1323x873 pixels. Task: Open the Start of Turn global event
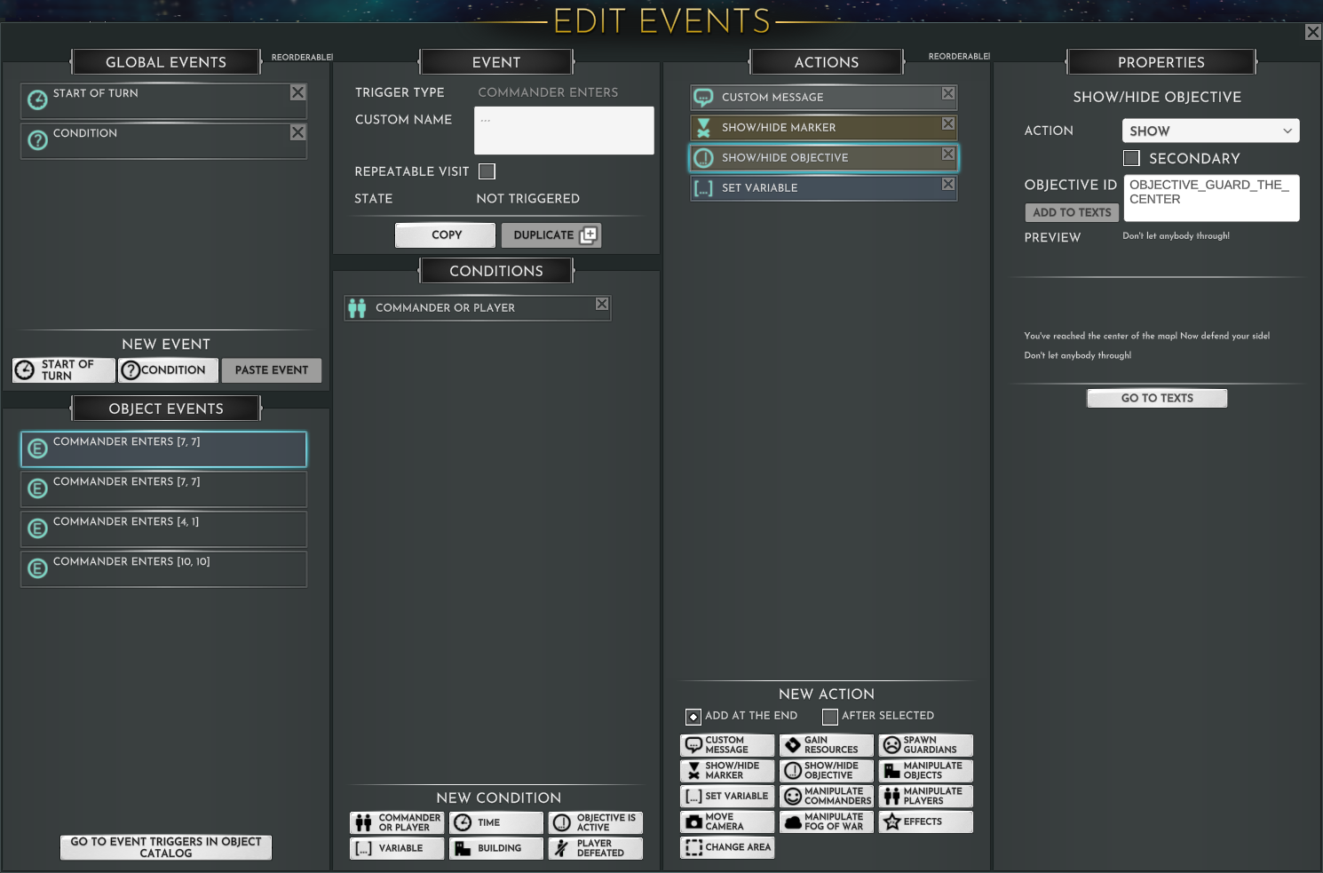click(x=163, y=101)
